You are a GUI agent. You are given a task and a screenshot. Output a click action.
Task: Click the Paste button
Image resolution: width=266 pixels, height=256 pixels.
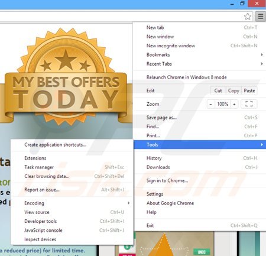click(x=249, y=90)
